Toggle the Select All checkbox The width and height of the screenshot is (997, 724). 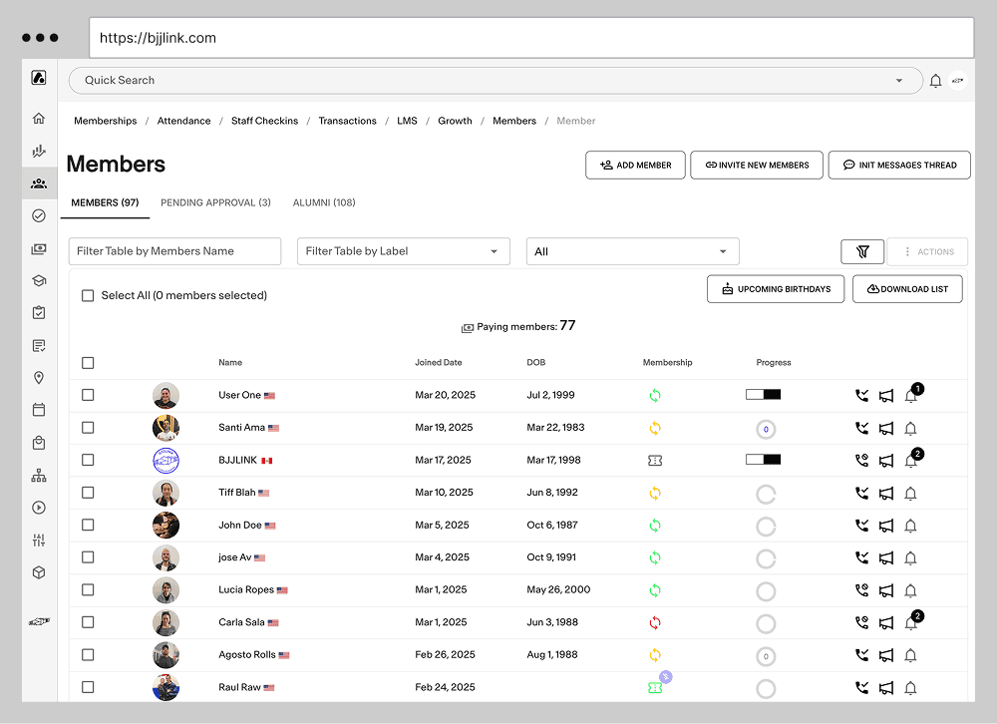click(x=88, y=295)
